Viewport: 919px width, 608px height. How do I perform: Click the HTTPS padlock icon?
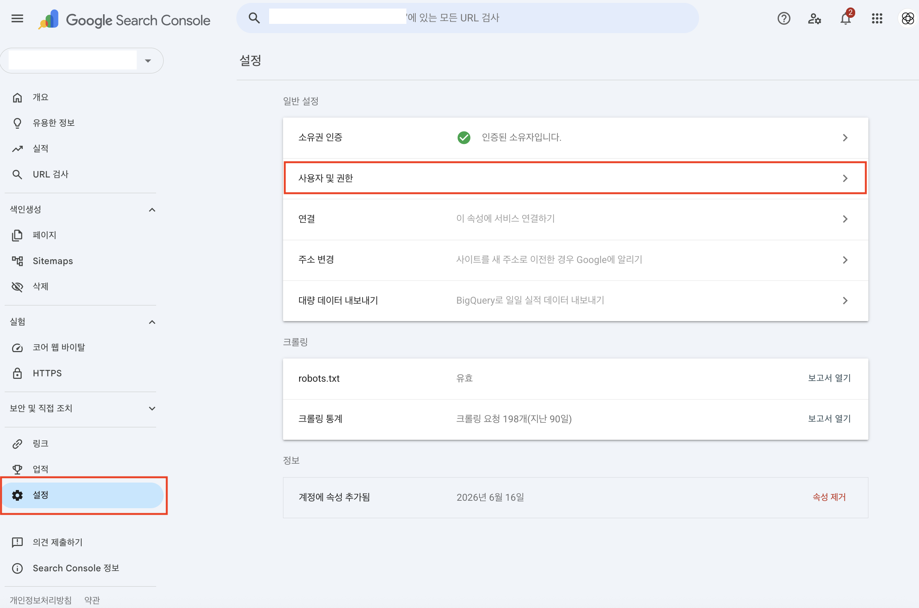(x=17, y=373)
